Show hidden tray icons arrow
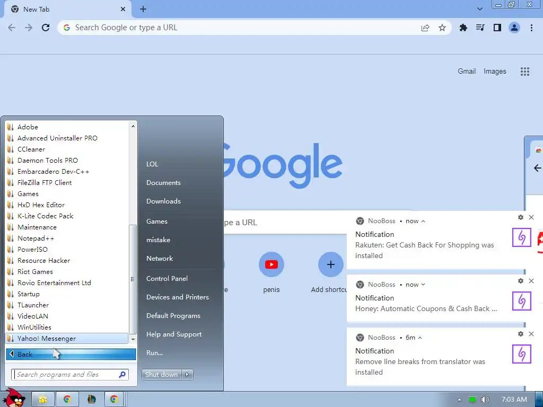Viewport: 543px width, 407px height. pyautogui.click(x=460, y=400)
